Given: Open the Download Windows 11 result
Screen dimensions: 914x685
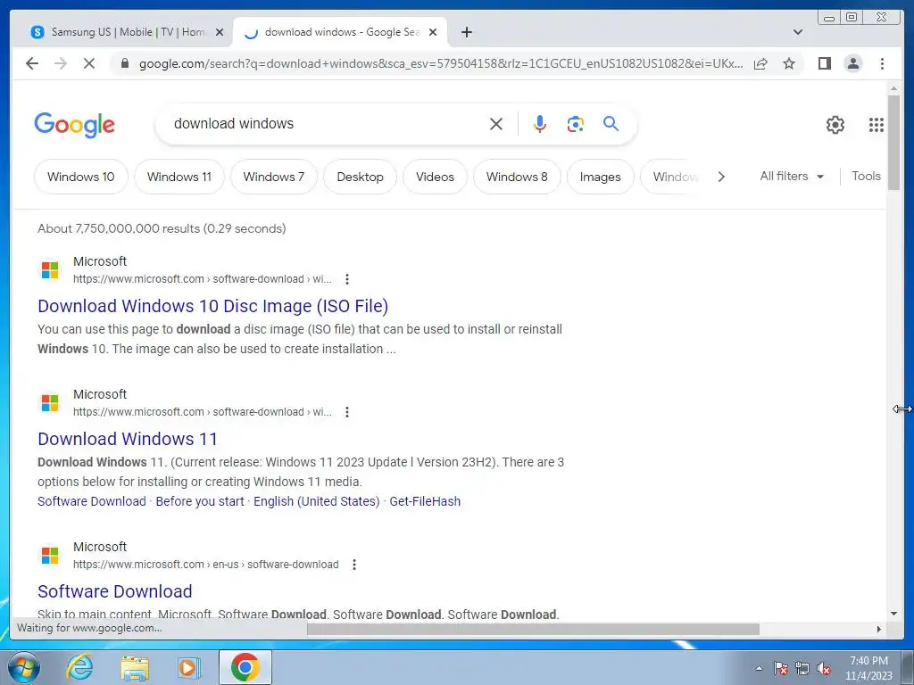Looking at the screenshot, I should (128, 439).
